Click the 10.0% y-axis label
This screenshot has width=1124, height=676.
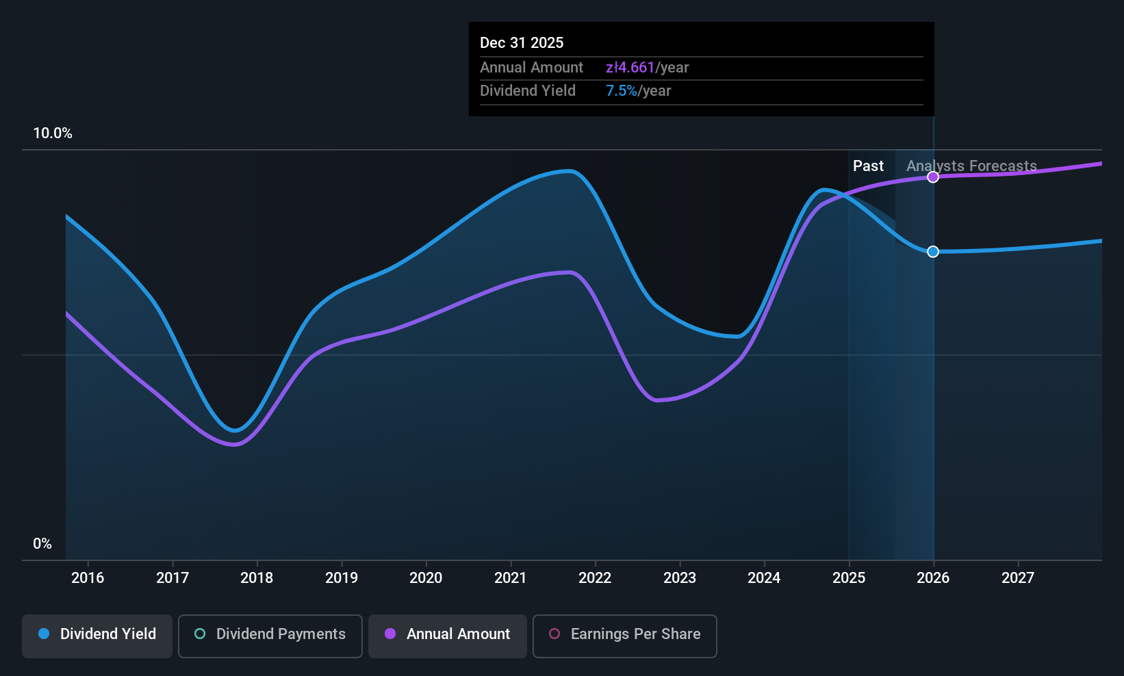tap(53, 133)
